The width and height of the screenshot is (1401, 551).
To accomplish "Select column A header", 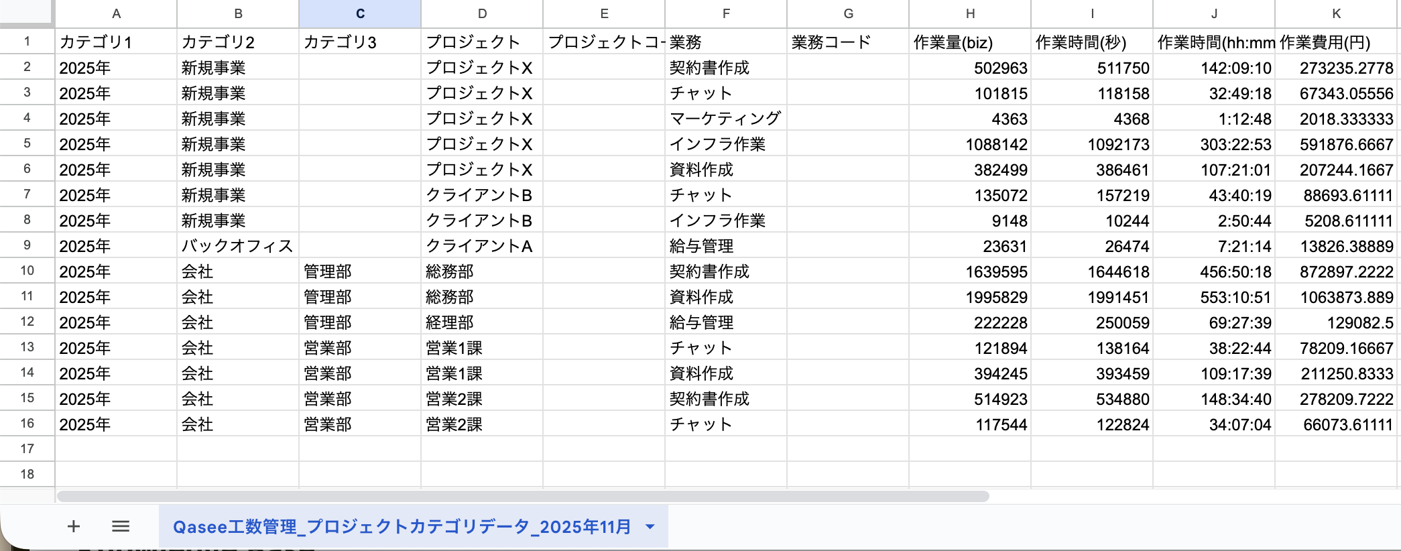I will pyautogui.click(x=116, y=13).
